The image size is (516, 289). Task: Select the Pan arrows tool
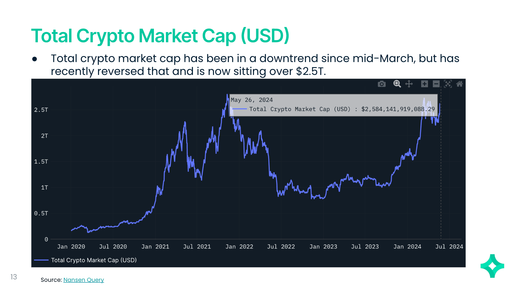(x=409, y=84)
